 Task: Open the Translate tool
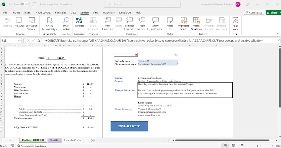point(79,22)
